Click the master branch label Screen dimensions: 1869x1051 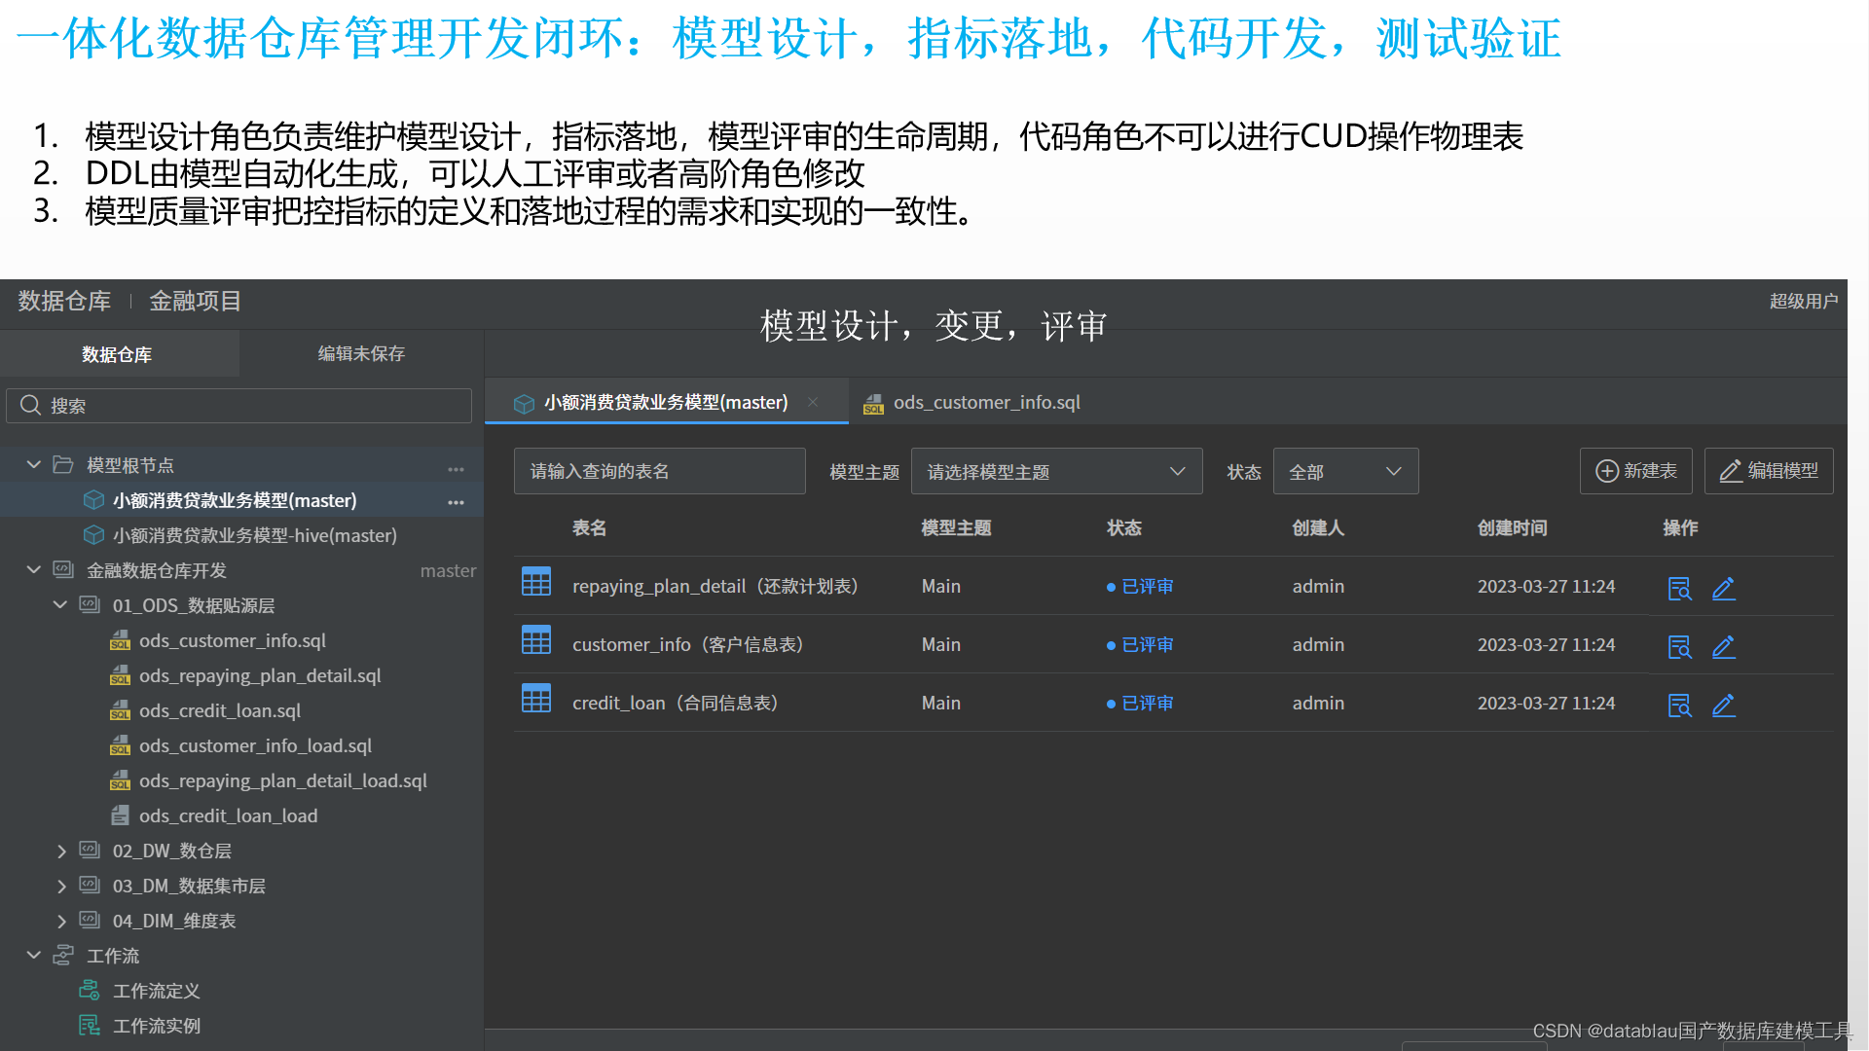448,570
